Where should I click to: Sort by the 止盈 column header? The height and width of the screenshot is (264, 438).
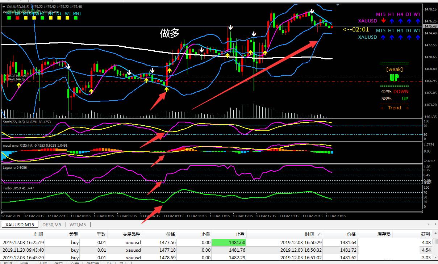pos(241,234)
